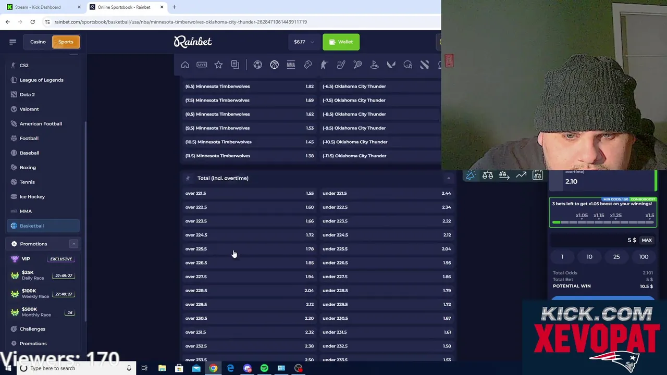This screenshot has width=667, height=375.
Task: Open the LIVE events icon
Action: click(x=202, y=65)
